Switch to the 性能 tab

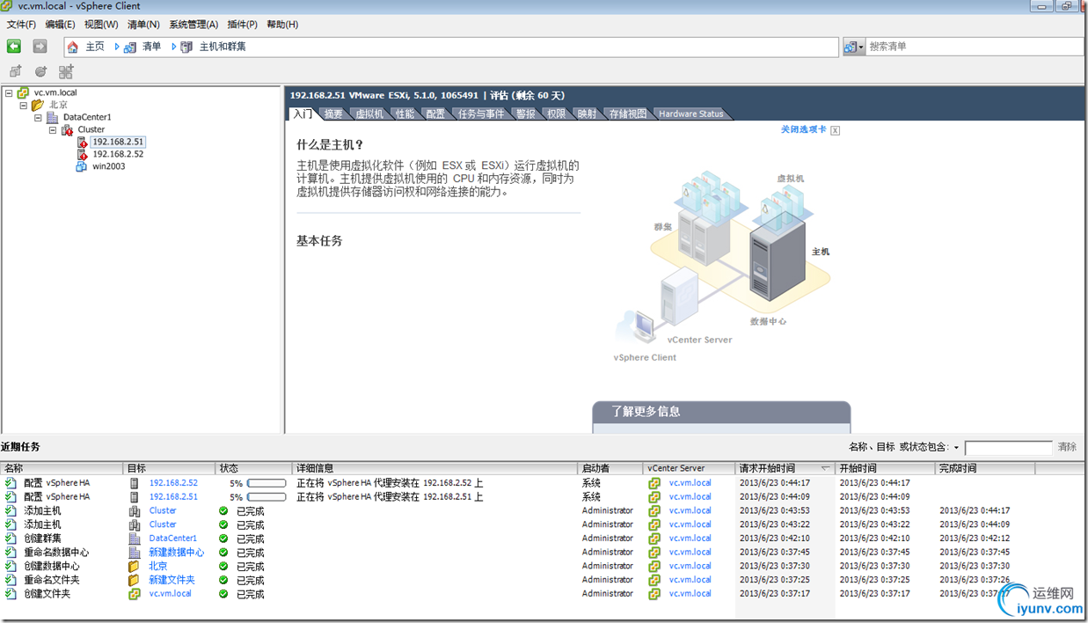405,113
